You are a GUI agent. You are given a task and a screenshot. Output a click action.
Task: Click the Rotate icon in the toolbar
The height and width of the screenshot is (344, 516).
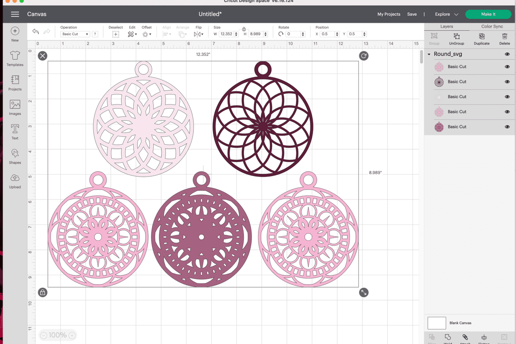pyautogui.click(x=281, y=34)
